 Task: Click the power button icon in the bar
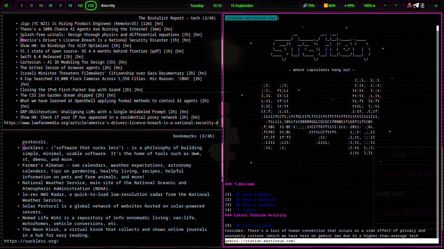(436, 6)
